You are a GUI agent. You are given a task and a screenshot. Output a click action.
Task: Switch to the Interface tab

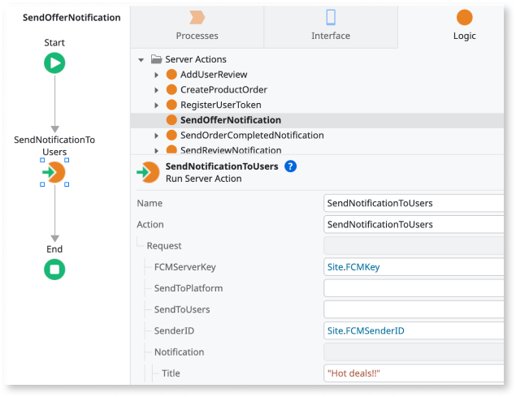[x=331, y=24]
